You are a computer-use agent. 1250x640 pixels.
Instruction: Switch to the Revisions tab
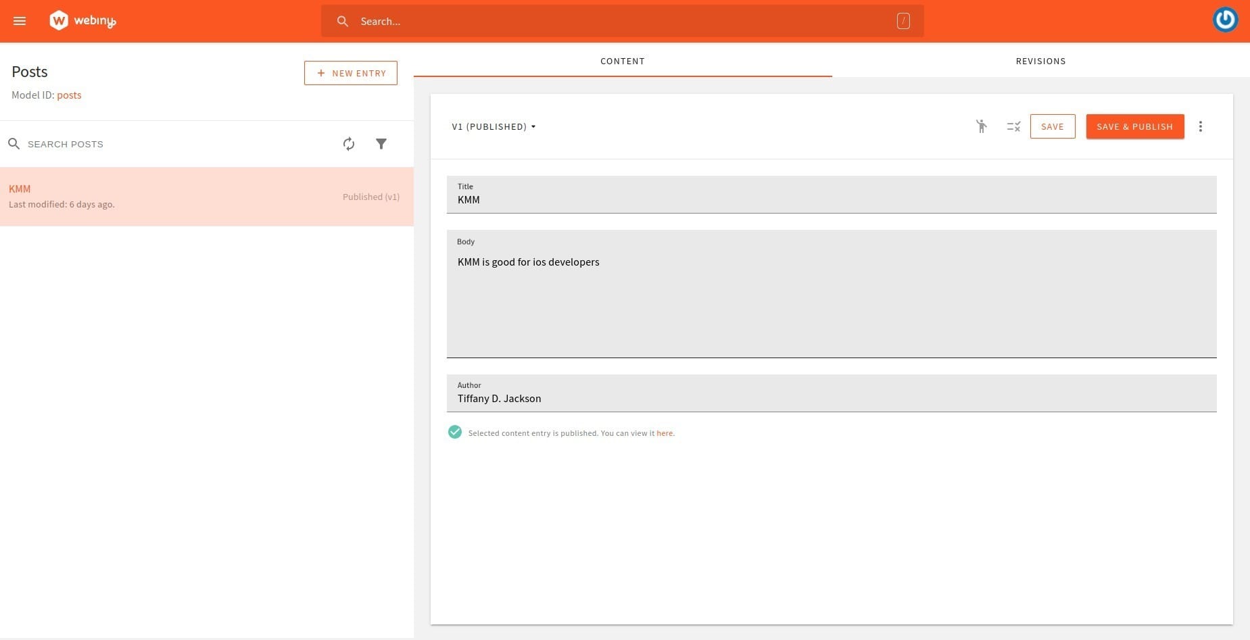(1040, 61)
